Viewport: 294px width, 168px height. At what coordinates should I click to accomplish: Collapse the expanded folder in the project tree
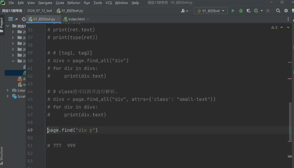(x=13, y=61)
